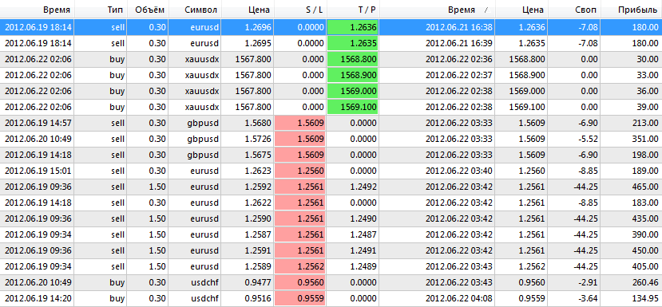
Task: Select the open price 1.2695 cell
Action: click(258, 43)
